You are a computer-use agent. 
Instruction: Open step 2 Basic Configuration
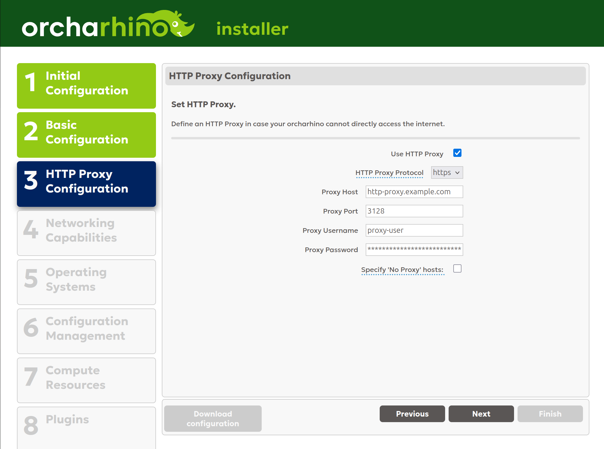point(86,135)
